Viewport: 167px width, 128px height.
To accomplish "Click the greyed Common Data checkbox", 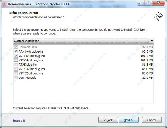I will tap(16, 47).
